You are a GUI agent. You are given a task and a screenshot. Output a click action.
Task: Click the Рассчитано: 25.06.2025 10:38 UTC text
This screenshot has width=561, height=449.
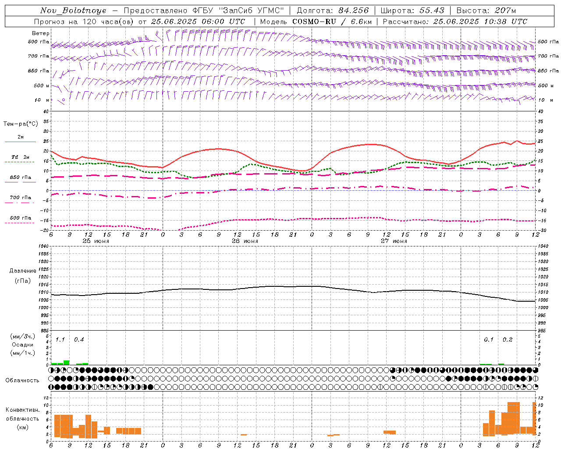pos(455,21)
